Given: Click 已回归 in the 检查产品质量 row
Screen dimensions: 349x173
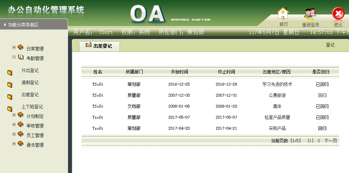Looking at the screenshot, I should pos(322,118).
